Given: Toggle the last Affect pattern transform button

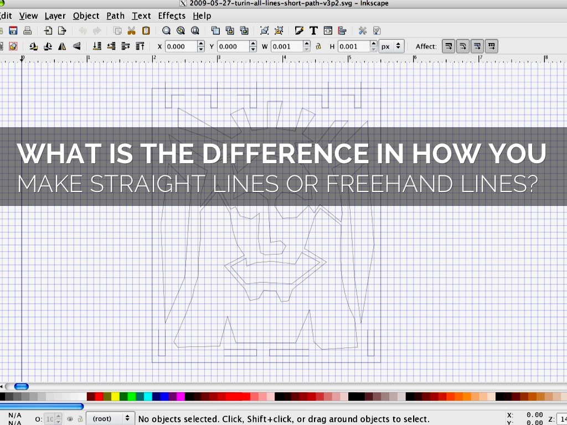Looking at the screenshot, I should click(x=491, y=46).
